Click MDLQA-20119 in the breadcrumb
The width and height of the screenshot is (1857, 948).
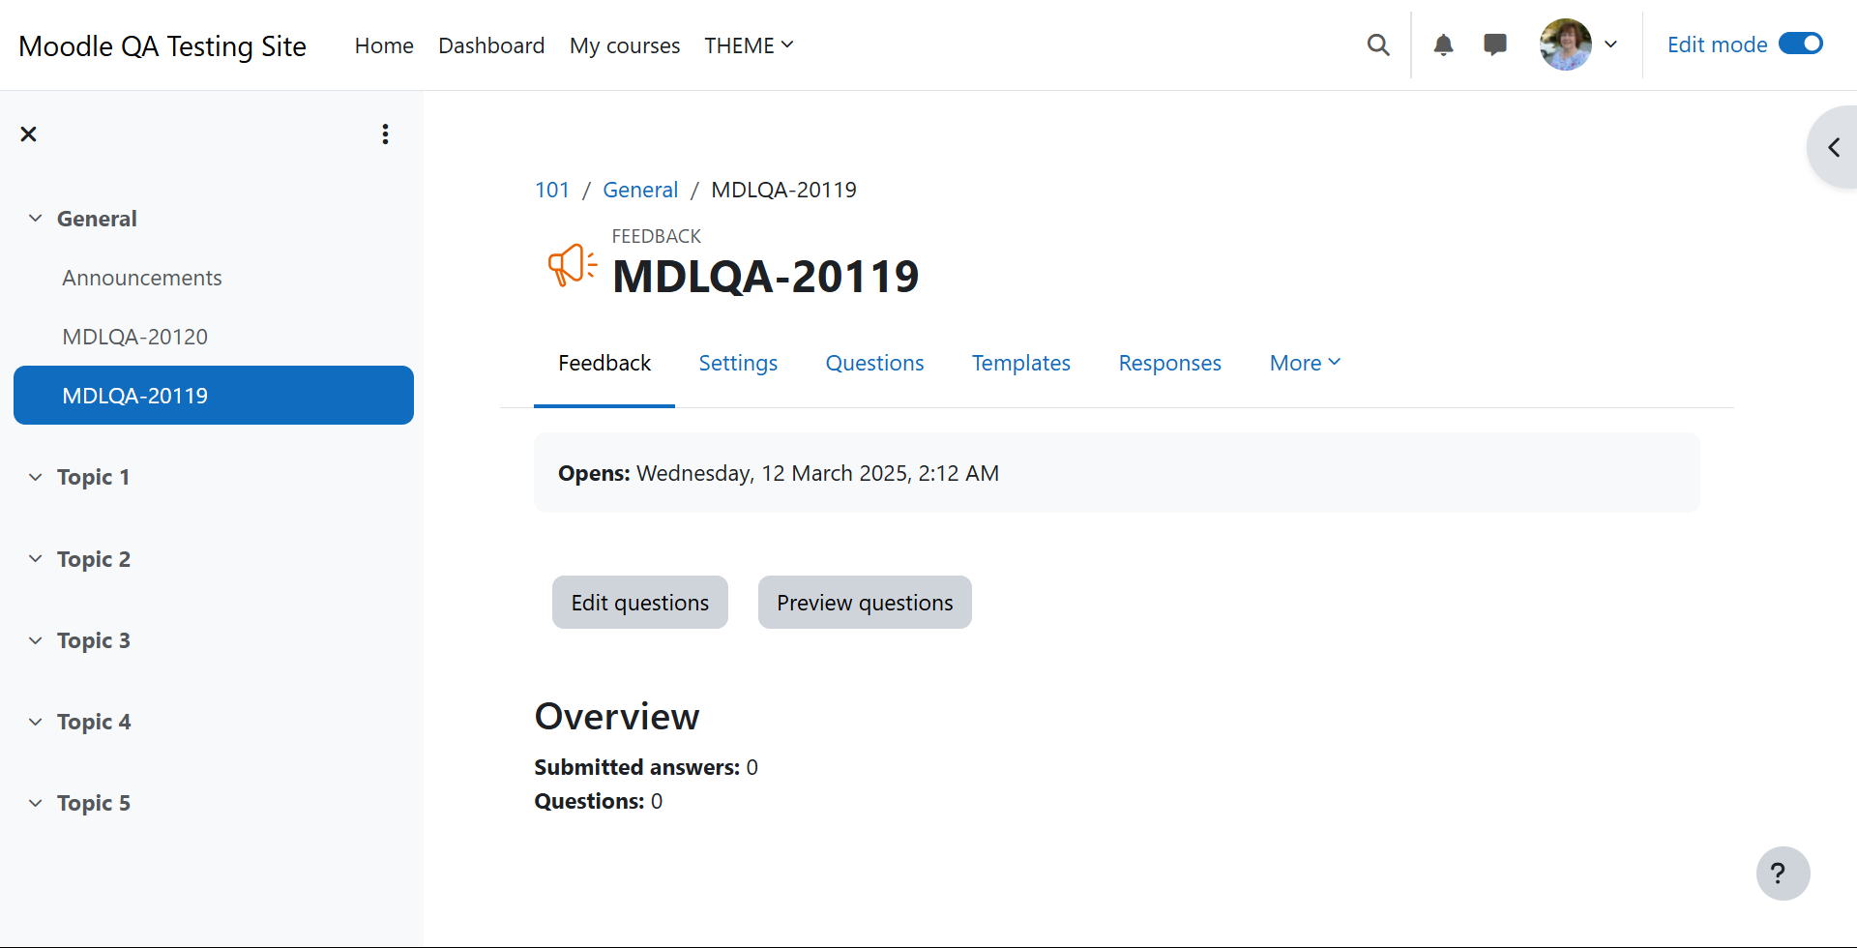pyautogui.click(x=783, y=190)
